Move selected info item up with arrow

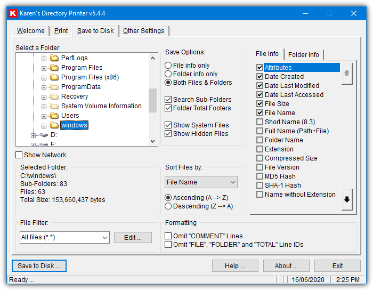[347, 73]
